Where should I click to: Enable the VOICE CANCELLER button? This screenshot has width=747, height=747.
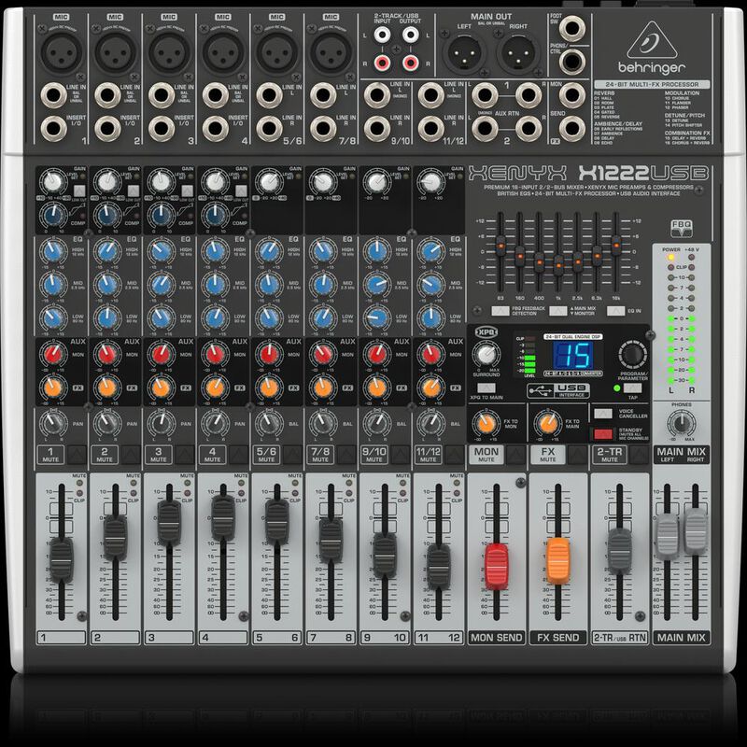[602, 414]
